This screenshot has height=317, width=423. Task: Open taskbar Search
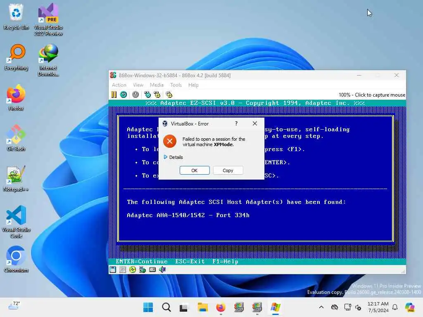click(x=166, y=307)
